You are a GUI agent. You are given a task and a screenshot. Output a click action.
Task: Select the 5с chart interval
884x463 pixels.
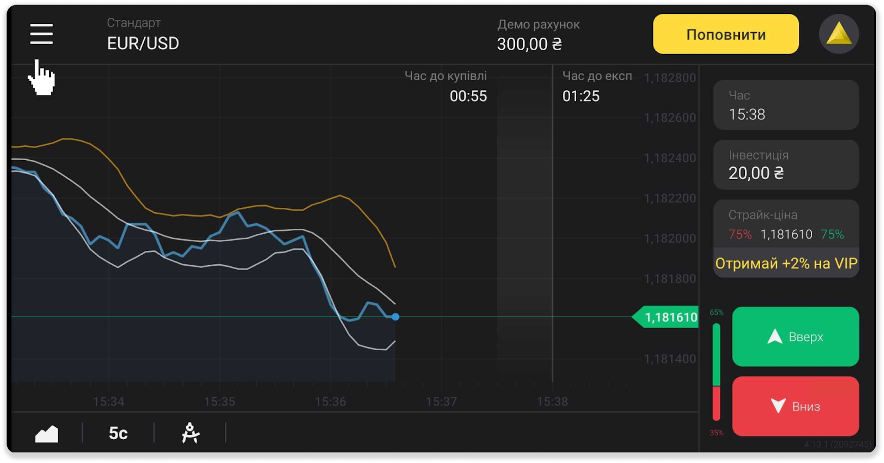tap(118, 433)
